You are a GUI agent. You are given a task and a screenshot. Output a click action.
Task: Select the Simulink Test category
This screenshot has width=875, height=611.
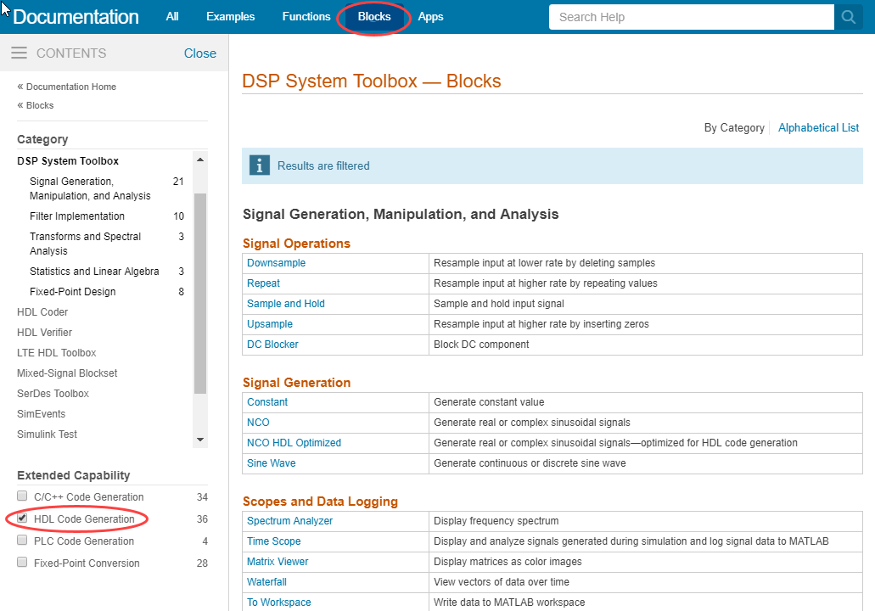coord(47,434)
